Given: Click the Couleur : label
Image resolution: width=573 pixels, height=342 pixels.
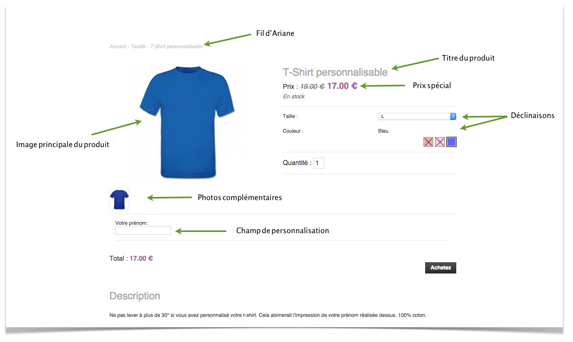Looking at the screenshot, I should (x=293, y=131).
